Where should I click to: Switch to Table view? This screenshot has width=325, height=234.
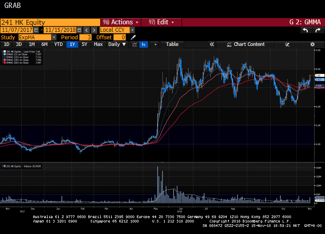(172, 44)
